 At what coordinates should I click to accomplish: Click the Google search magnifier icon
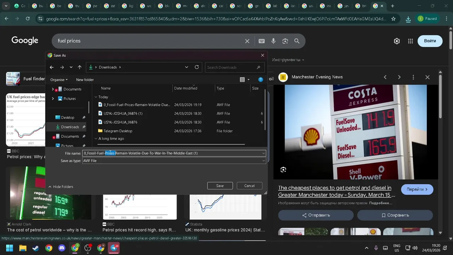tap(297, 41)
